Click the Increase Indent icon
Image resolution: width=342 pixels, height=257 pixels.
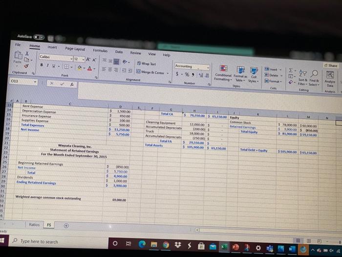tap(130, 71)
